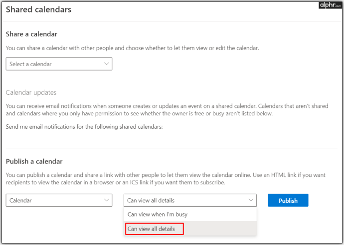The height and width of the screenshot is (245, 344).
Task: Click "Send me email notifications" line
Action: pos(84,127)
